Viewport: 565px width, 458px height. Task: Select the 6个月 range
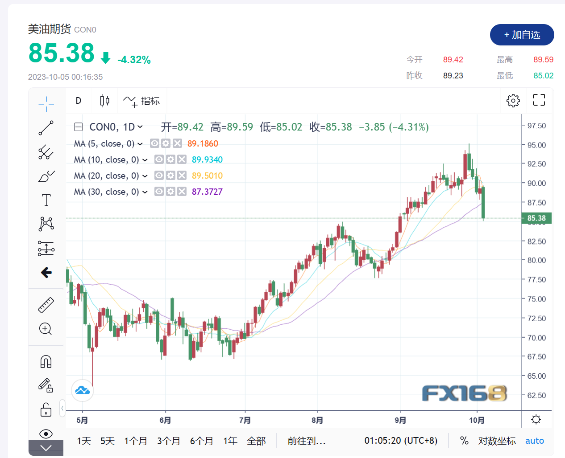202,441
